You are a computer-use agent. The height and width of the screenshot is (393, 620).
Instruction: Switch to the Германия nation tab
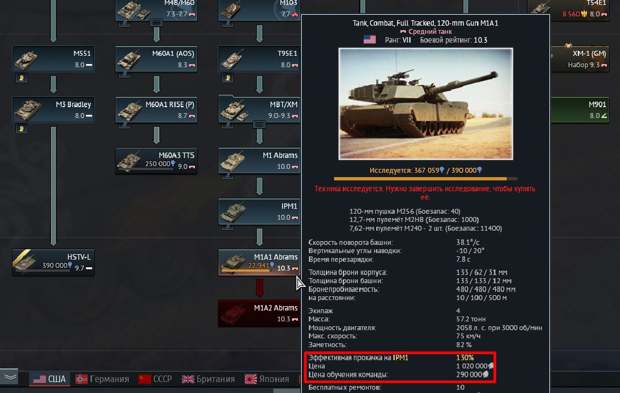coord(102,379)
